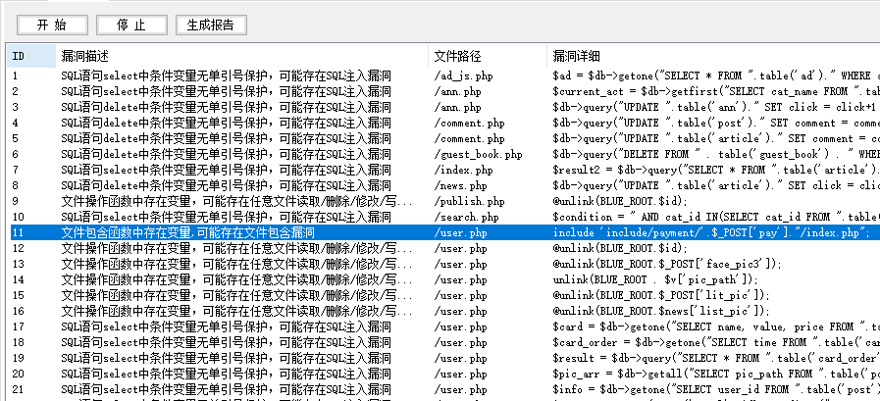Click /comment.php path in row 4
This screenshot has height=401, width=880.
click(469, 123)
